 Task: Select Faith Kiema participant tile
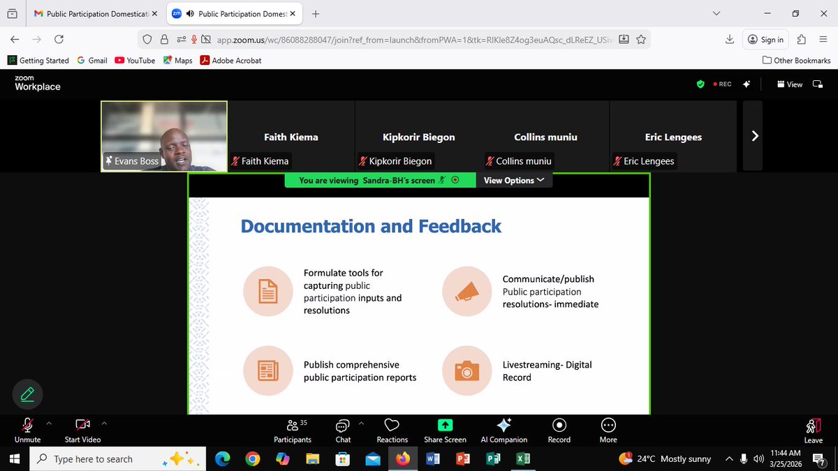(291, 136)
